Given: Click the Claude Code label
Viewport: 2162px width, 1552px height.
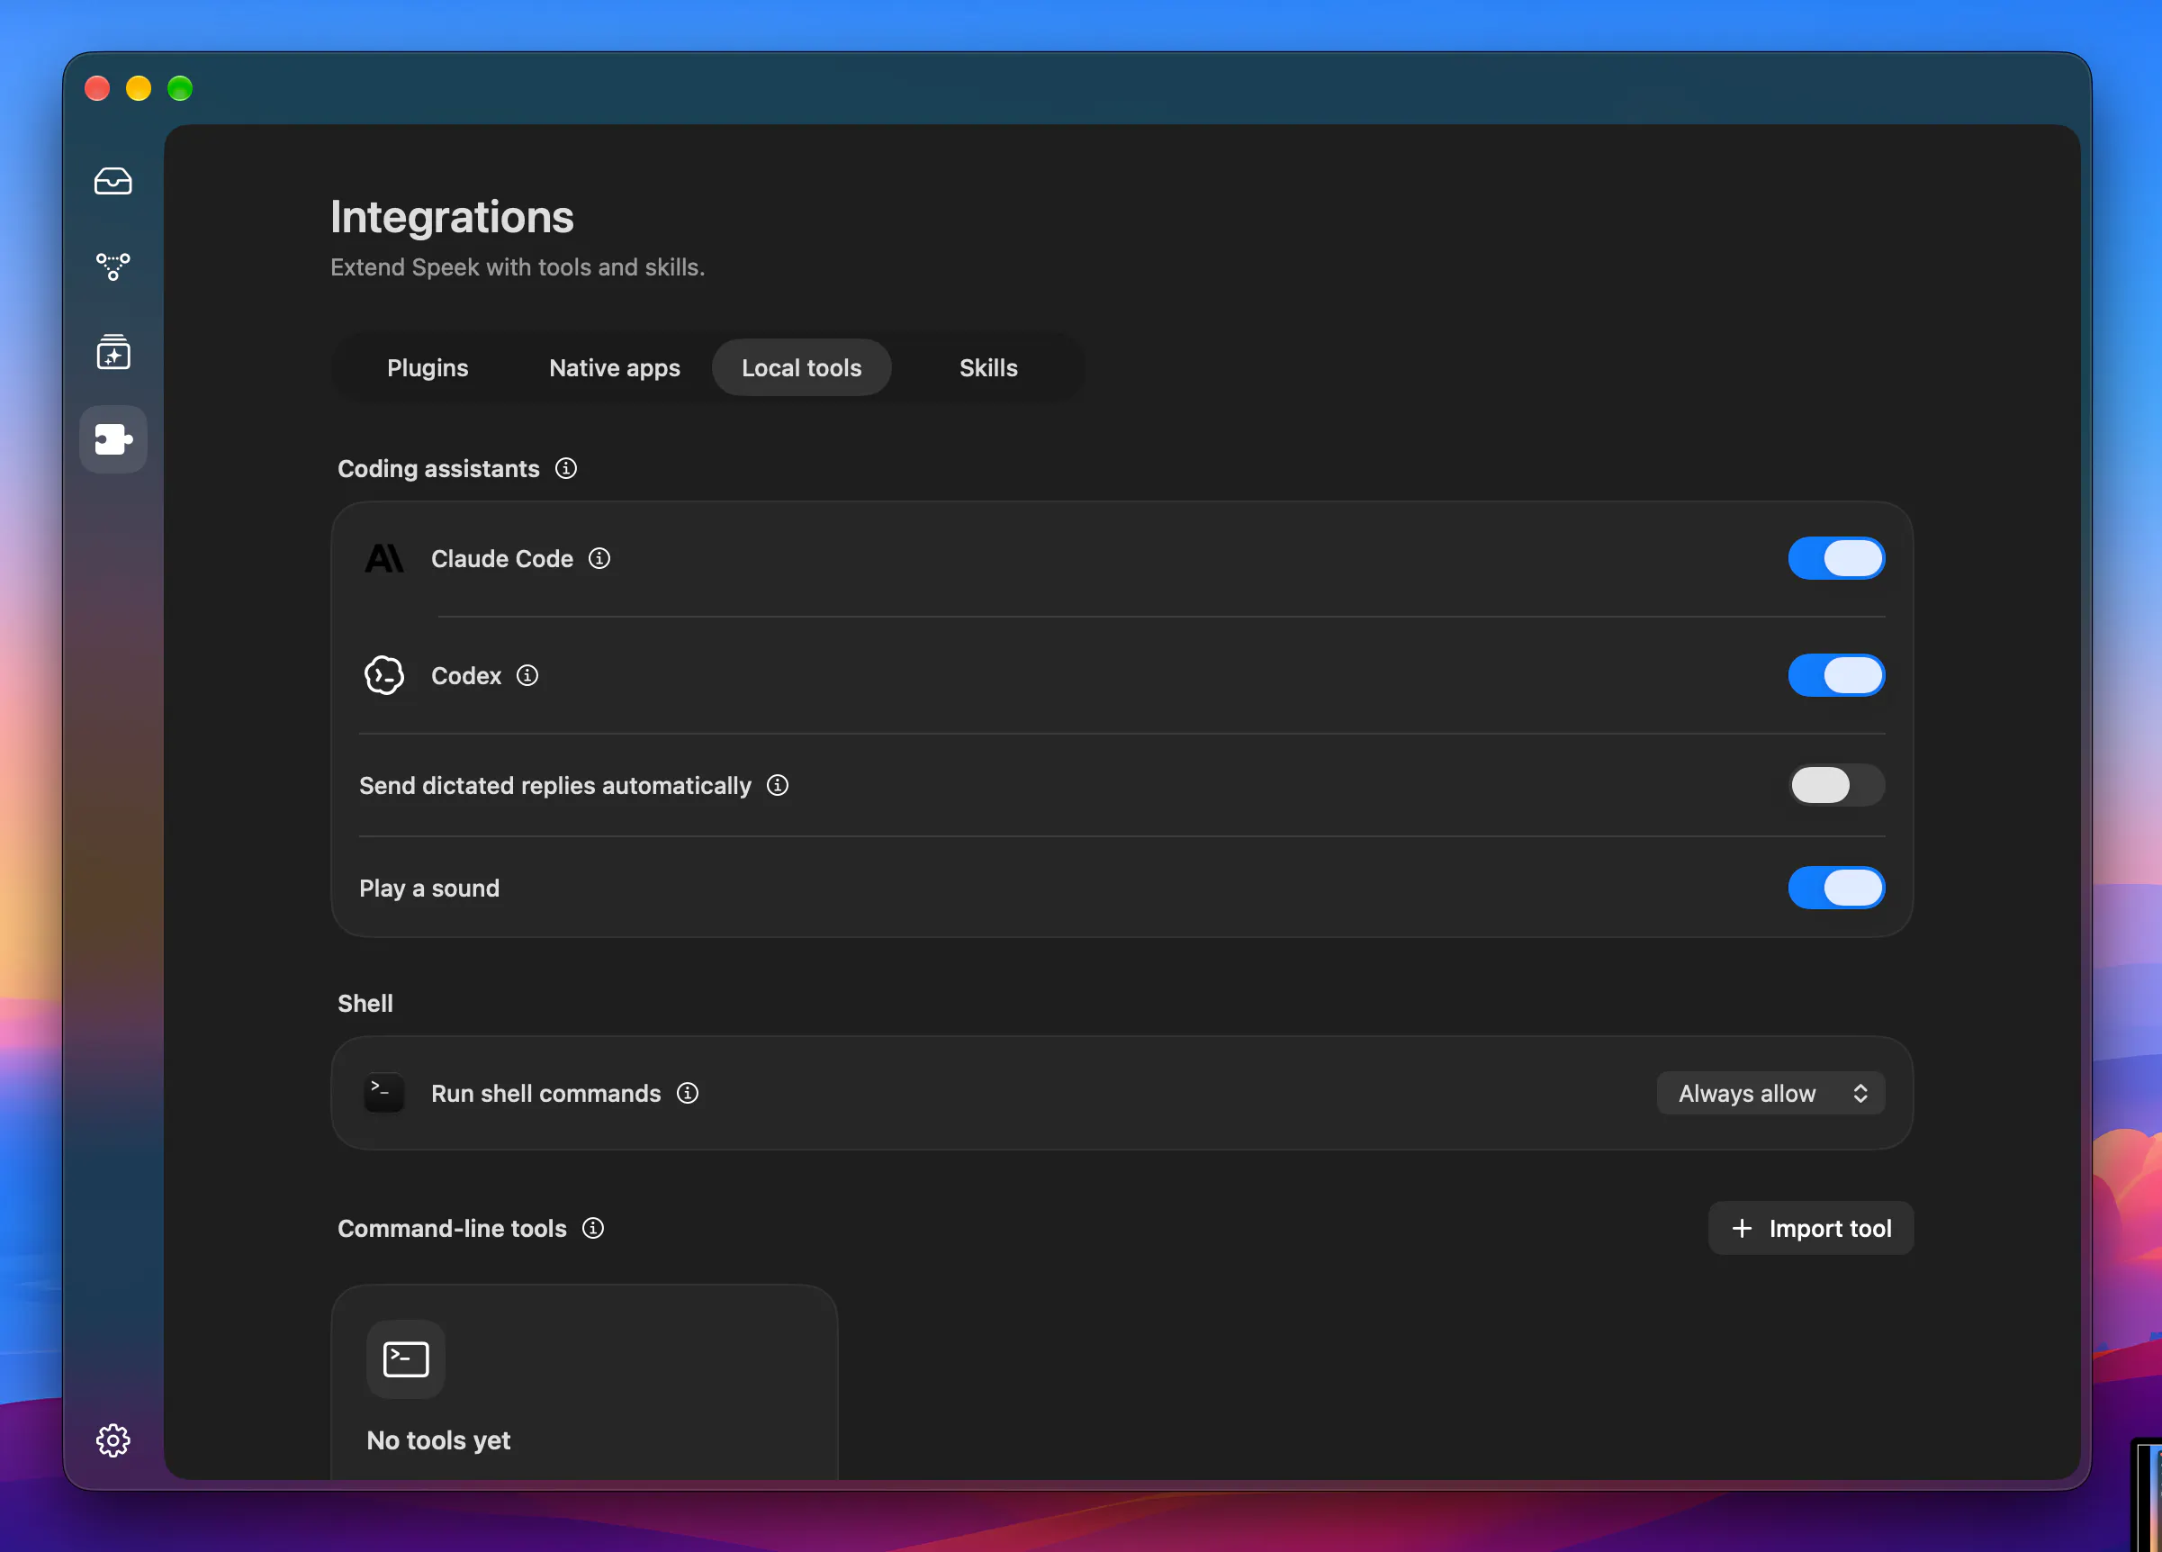Looking at the screenshot, I should (x=502, y=559).
